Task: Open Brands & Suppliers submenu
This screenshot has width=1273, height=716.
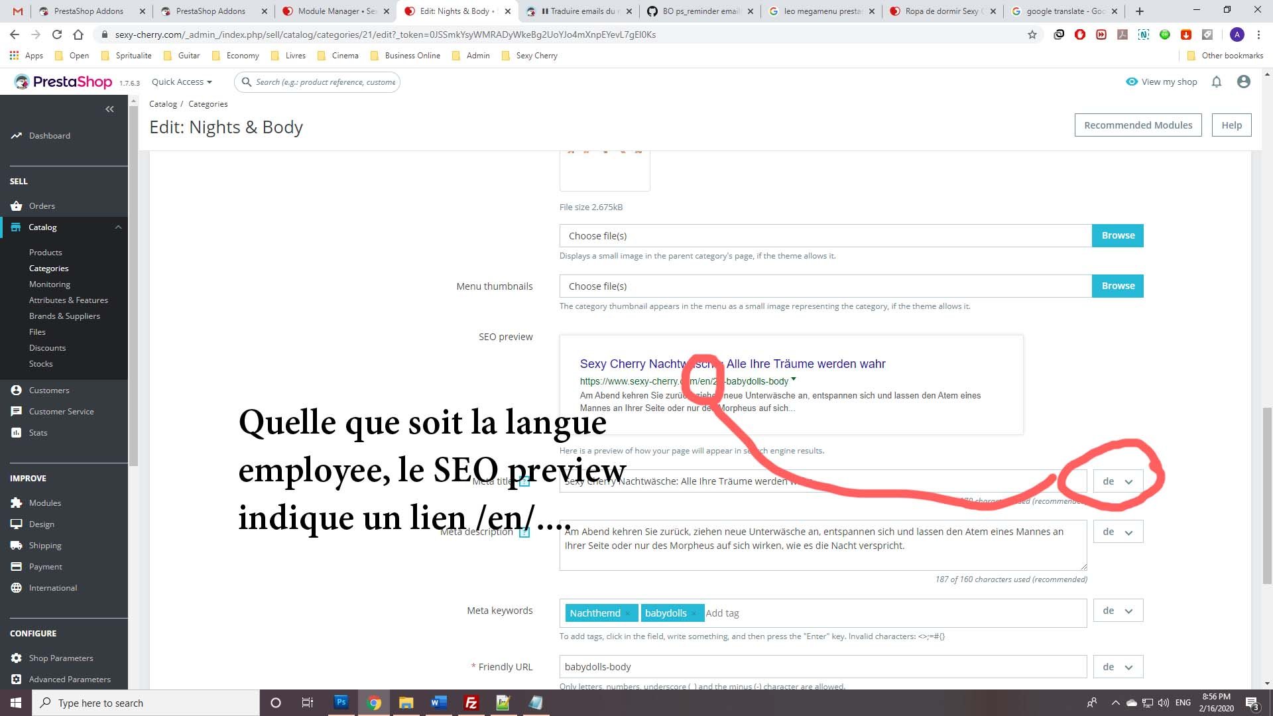Action: (64, 316)
